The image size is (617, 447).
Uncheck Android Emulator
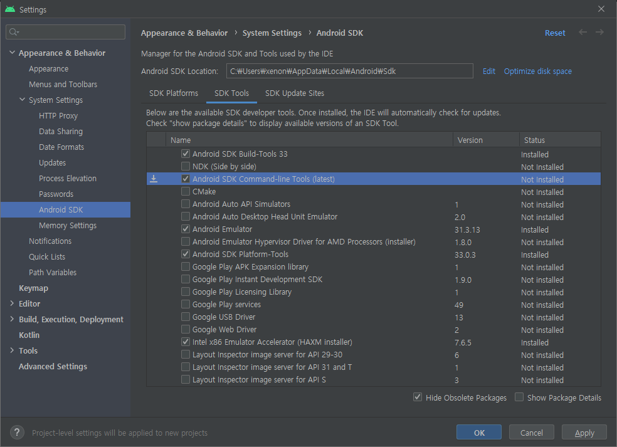click(186, 229)
